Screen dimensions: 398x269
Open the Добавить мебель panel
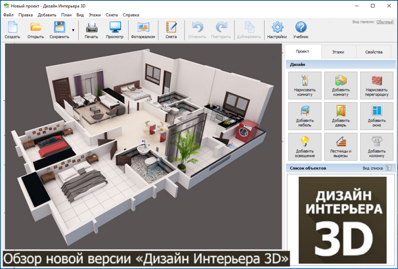coord(304,116)
